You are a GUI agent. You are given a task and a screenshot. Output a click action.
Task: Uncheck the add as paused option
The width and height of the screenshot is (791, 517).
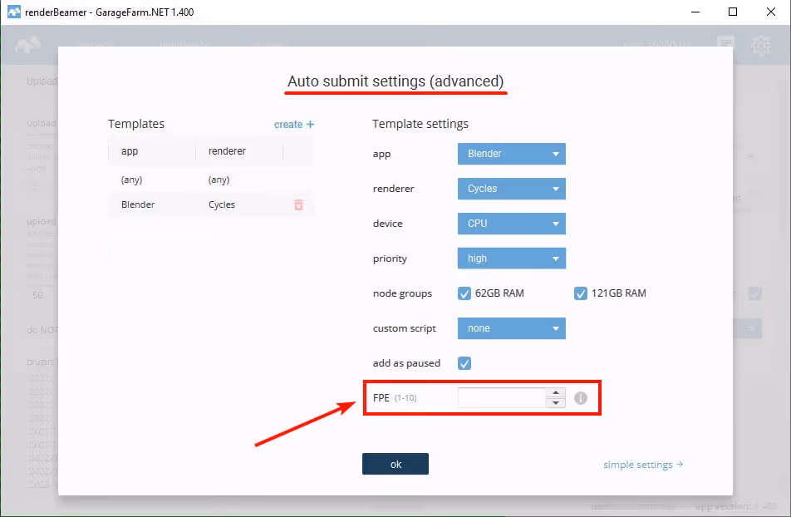click(x=464, y=362)
